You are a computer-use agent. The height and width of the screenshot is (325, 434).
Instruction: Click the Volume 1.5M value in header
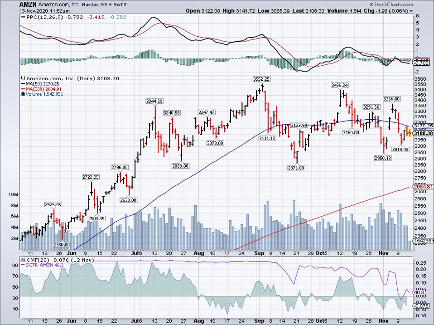pos(344,11)
